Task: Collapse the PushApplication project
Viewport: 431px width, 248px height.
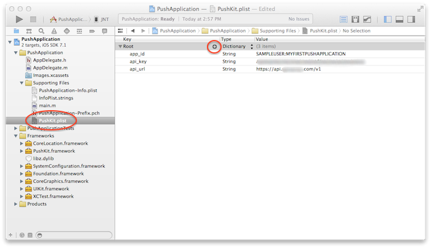Action: [10, 42]
